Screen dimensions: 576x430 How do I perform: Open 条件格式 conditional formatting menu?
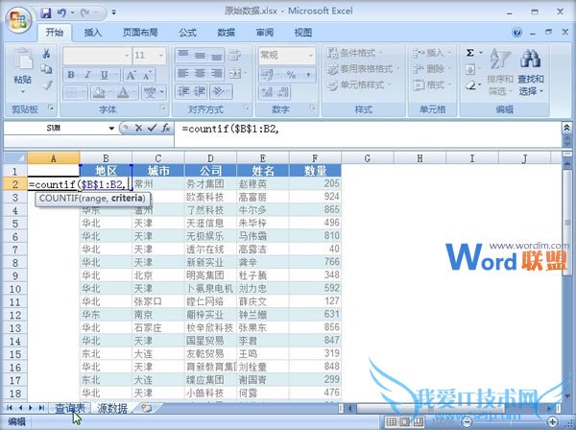point(355,53)
